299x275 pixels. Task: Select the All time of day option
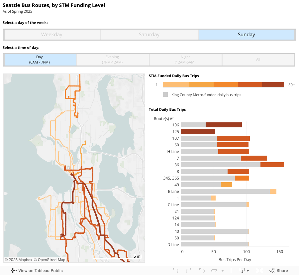pos(258,60)
